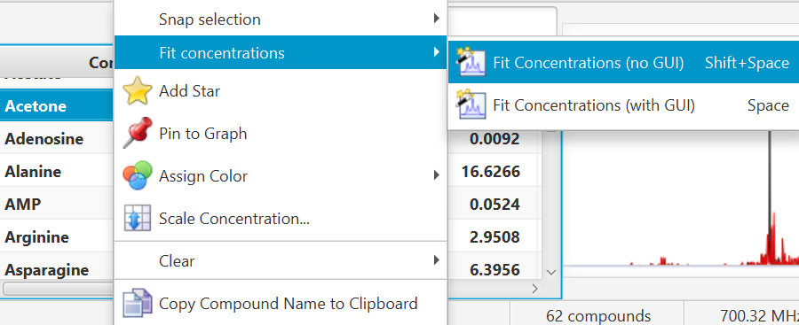Click the Copy Compound Name clipboard icon

[x=138, y=304]
